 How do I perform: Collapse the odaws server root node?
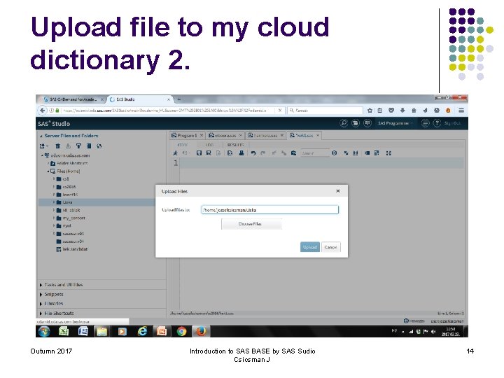tap(42, 155)
